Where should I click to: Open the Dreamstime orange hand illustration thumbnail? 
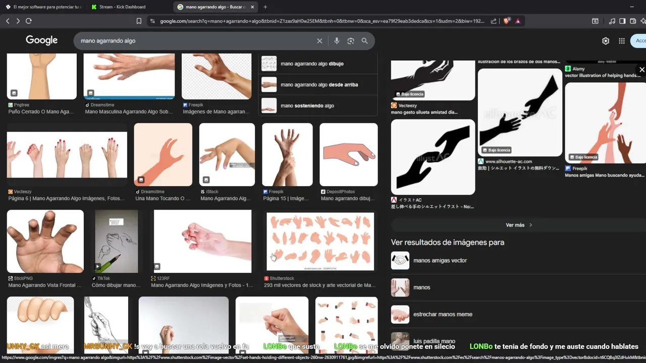pos(163,155)
